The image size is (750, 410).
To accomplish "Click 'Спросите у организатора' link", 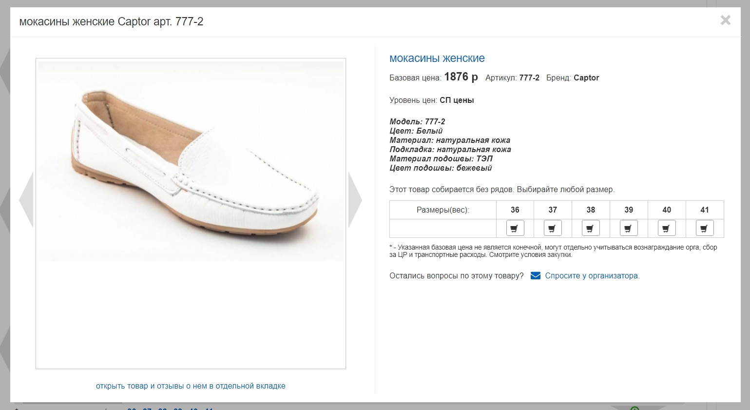I will [592, 275].
